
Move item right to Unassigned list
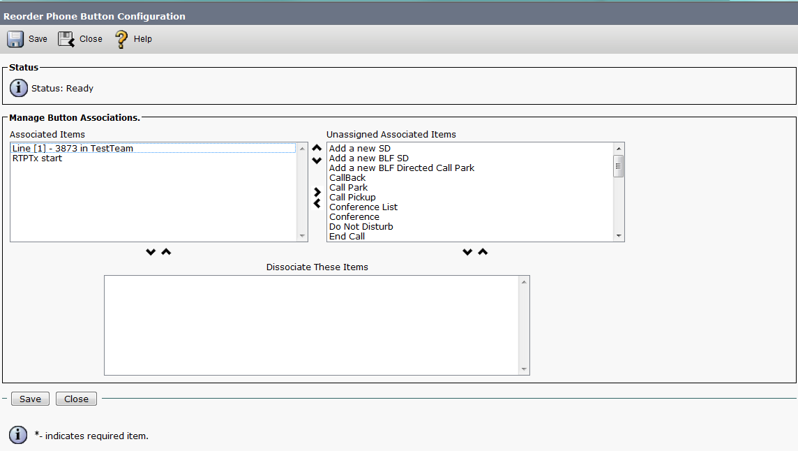[317, 191]
